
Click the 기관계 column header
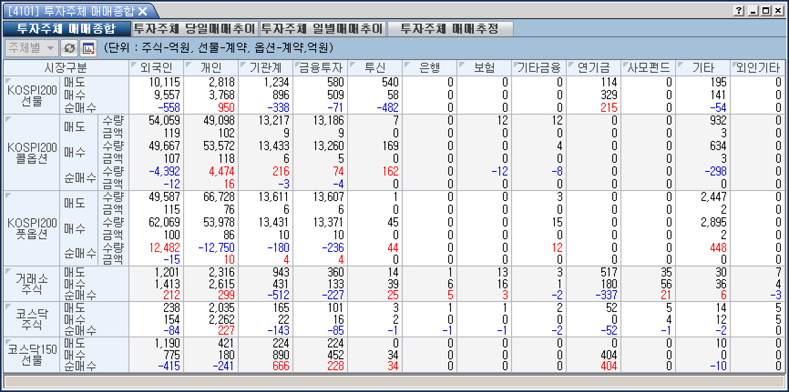(x=266, y=68)
